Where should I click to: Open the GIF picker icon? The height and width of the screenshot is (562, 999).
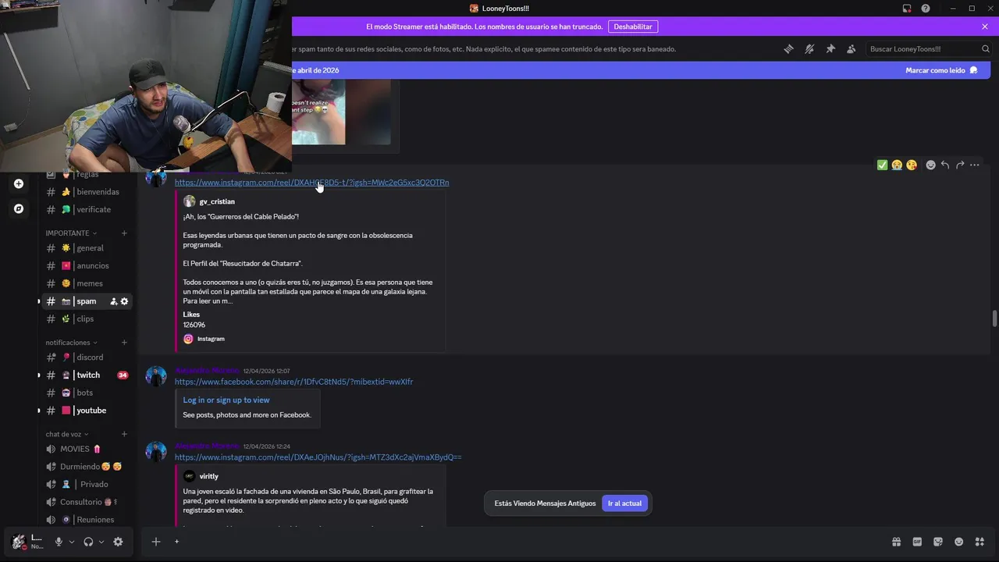coord(917,542)
